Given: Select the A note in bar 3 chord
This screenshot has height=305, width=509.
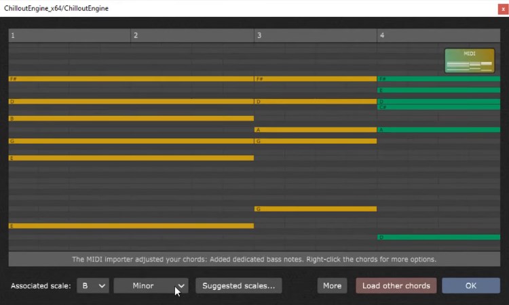Looking at the screenshot, I should pyautogui.click(x=316, y=129).
